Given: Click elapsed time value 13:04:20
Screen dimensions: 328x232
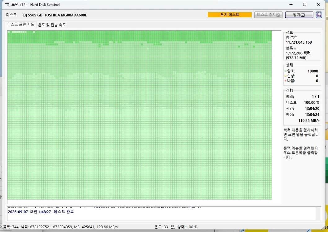Looking at the screenshot, I should click(312, 109).
